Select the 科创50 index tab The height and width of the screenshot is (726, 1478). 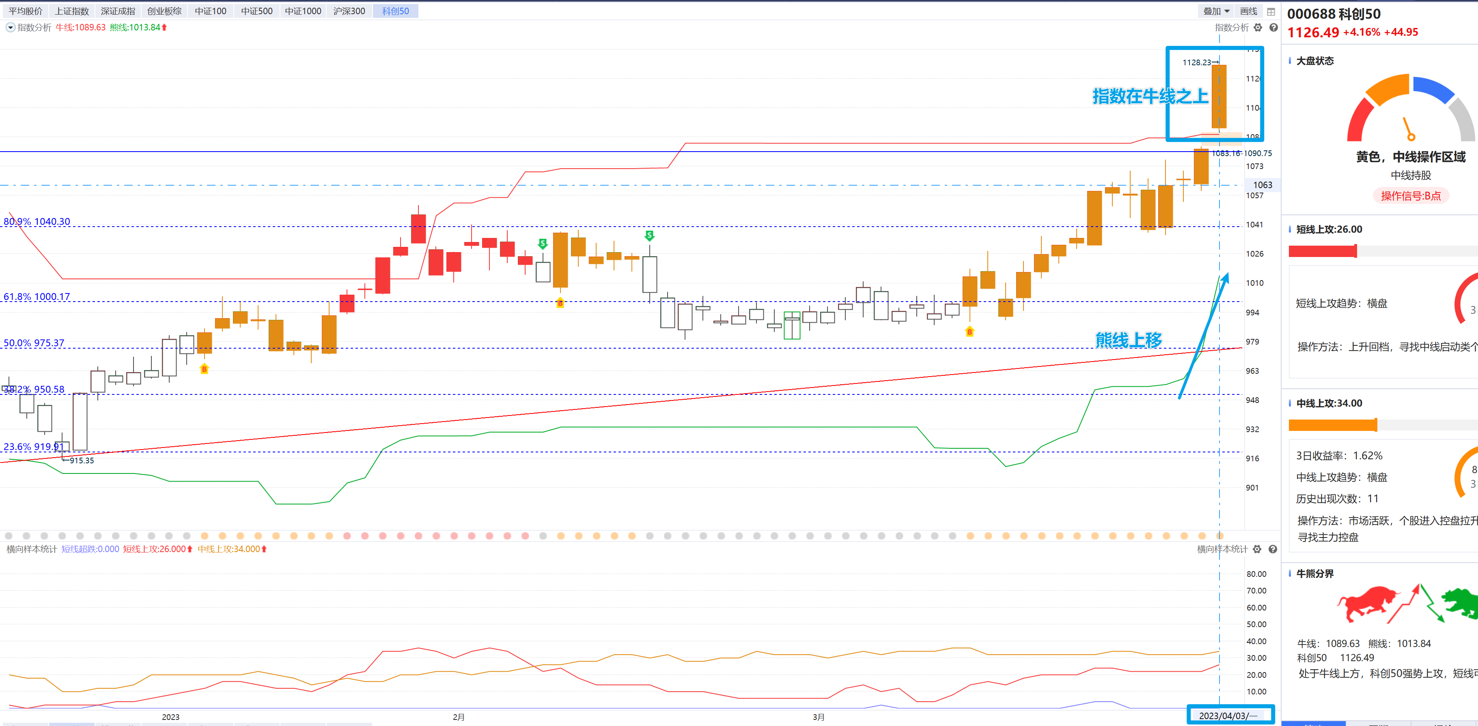point(395,11)
